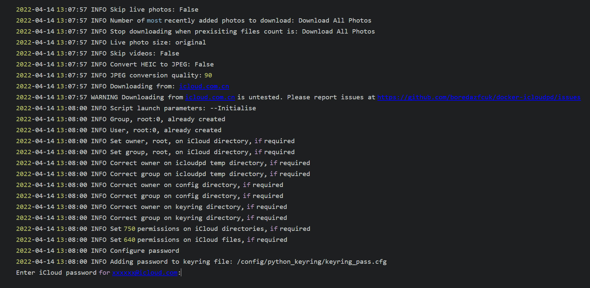Click the 750 permissions number
590x288 pixels.
click(x=129, y=229)
